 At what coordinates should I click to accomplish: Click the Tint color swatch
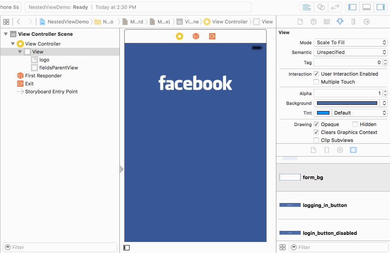323,113
